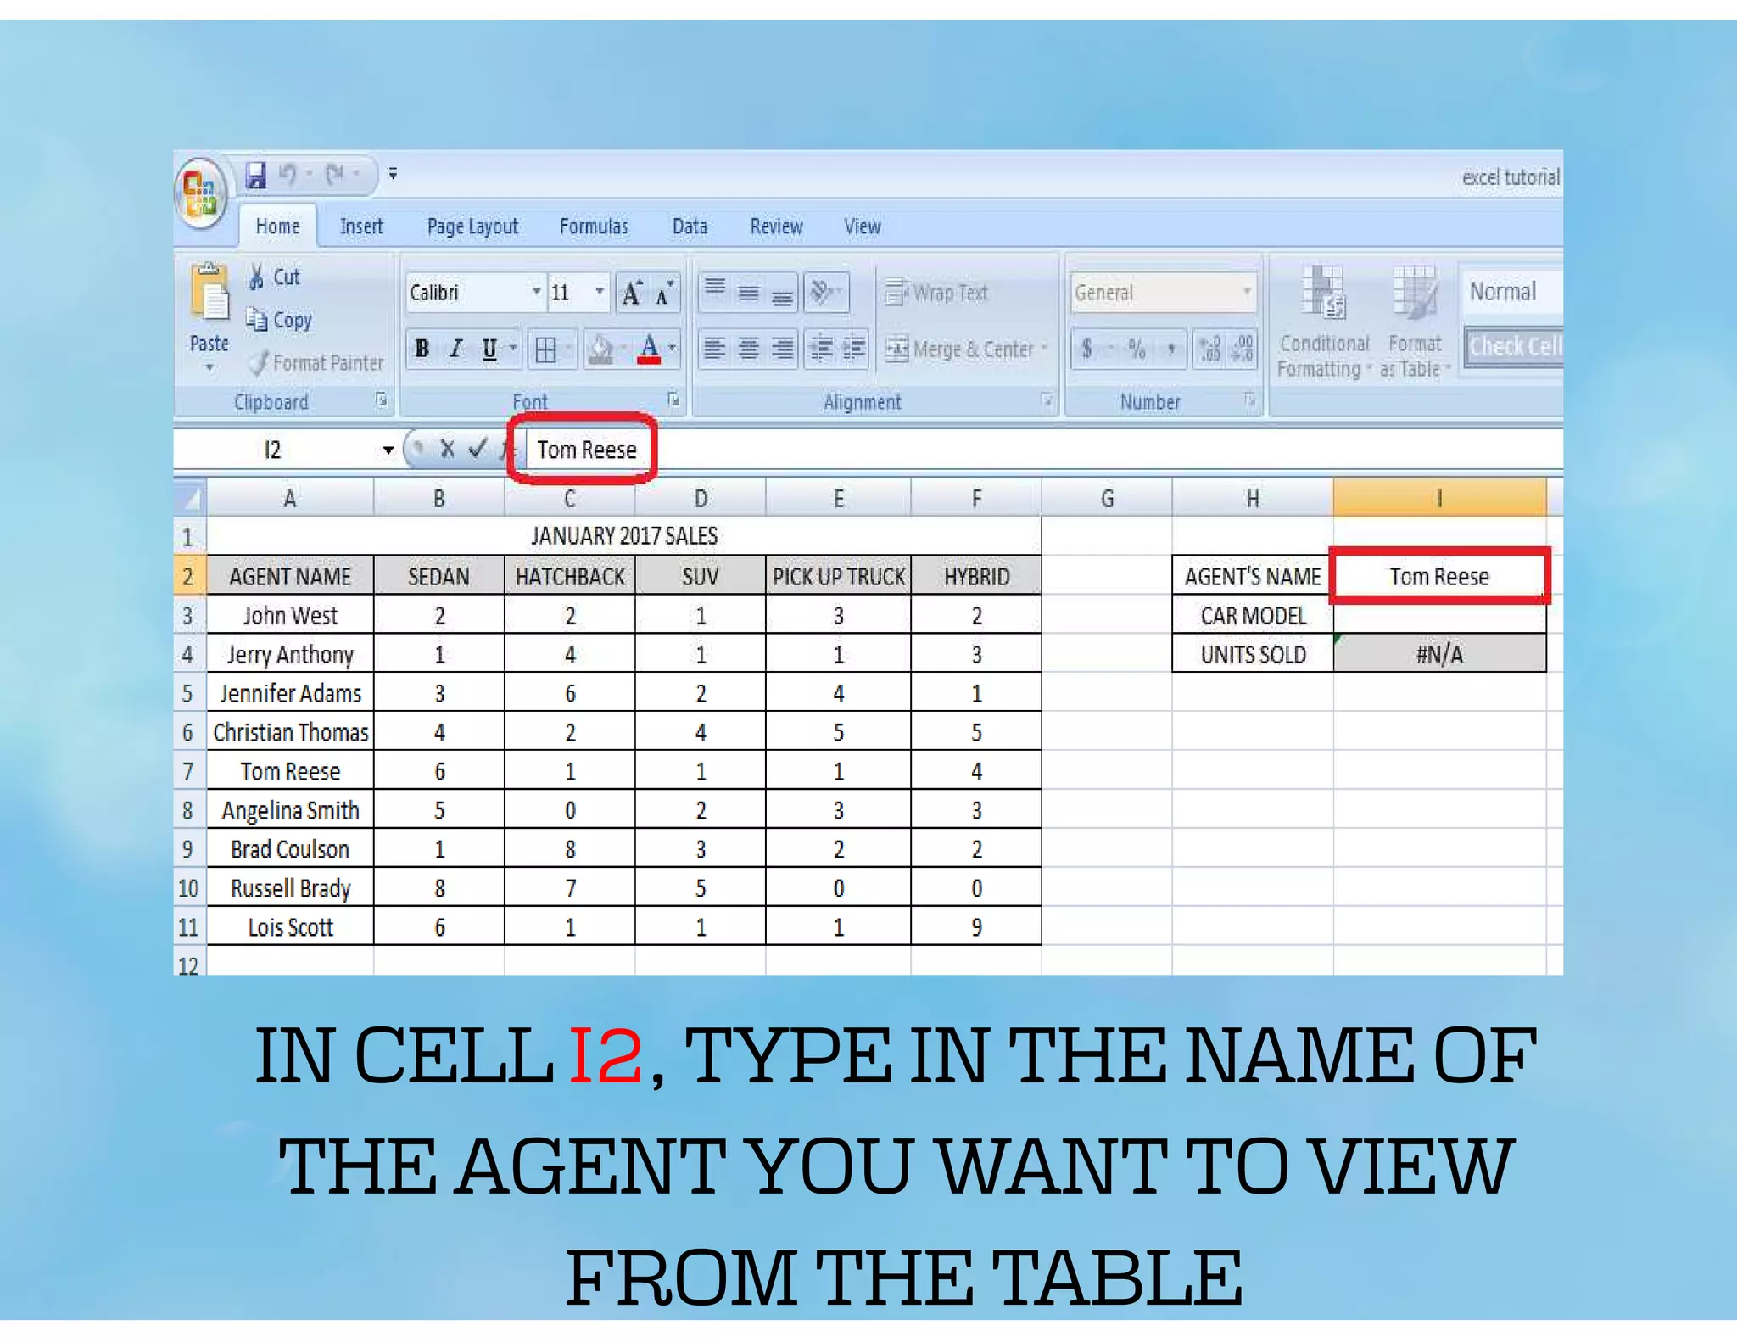Select cell I3 next to CAR MODEL
1737x1342 pixels.
pos(1438,616)
